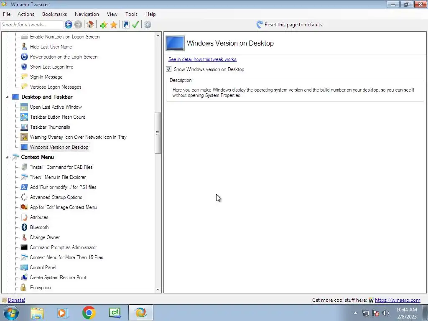
Task: Click the Attributes tweak icon
Action: (x=24, y=217)
